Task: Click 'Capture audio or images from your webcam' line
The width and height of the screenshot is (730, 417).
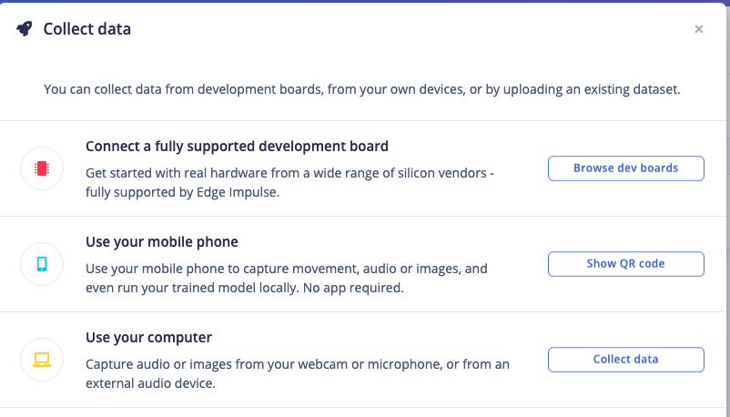Action: [298, 364]
